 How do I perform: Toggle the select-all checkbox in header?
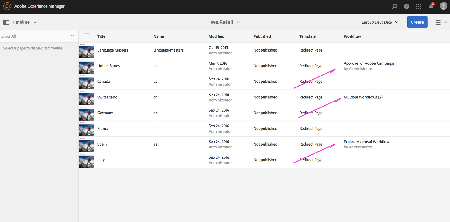pos(86,36)
